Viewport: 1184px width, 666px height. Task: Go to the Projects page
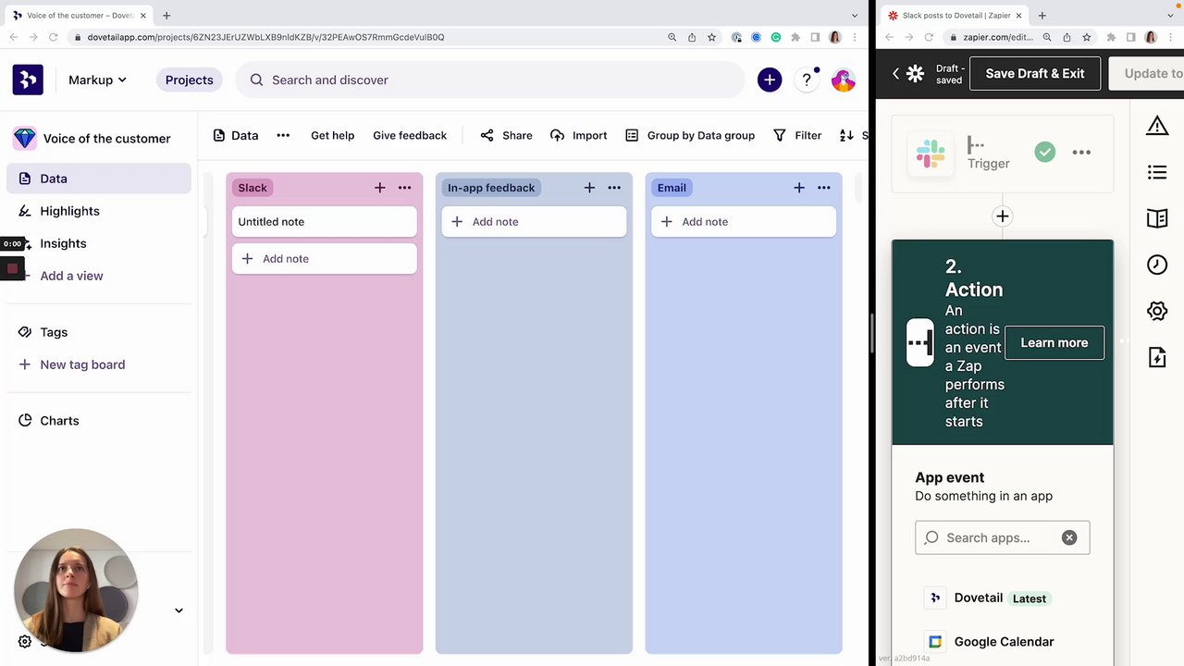[189, 80]
